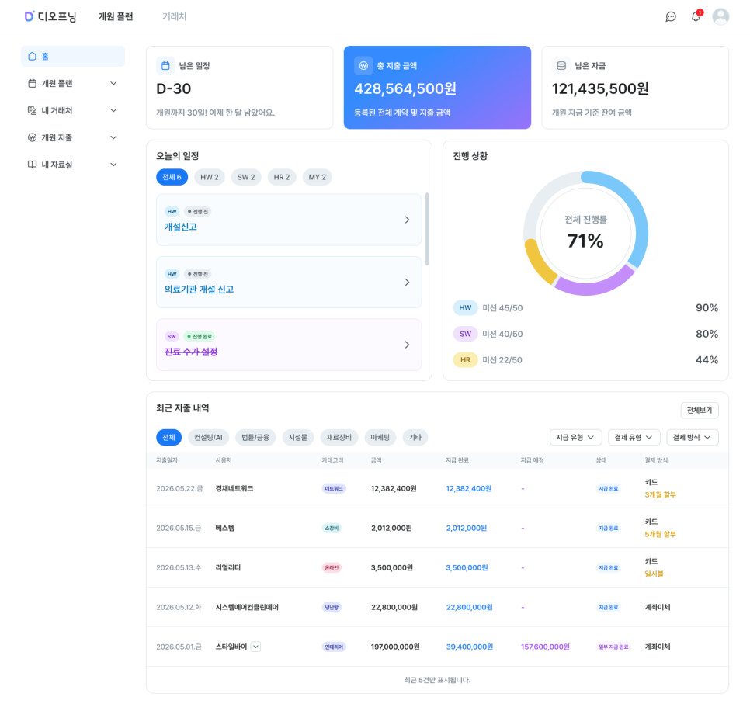Viewport: 750px width, 704px height.
Task: Expand the 내 거래처 sidebar menu
Action: (113, 110)
